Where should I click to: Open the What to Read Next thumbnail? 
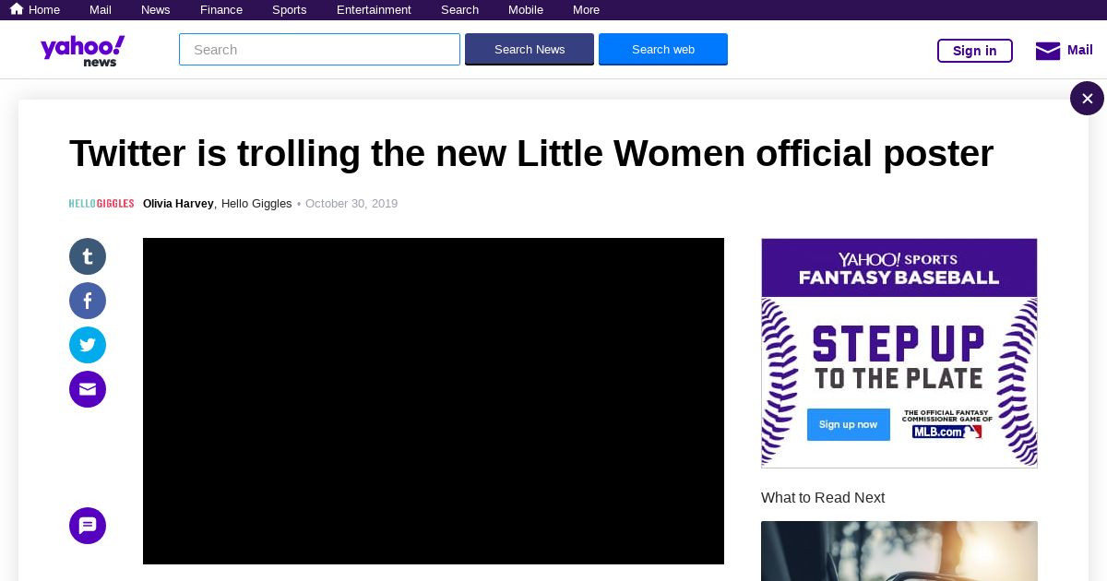coord(899,551)
